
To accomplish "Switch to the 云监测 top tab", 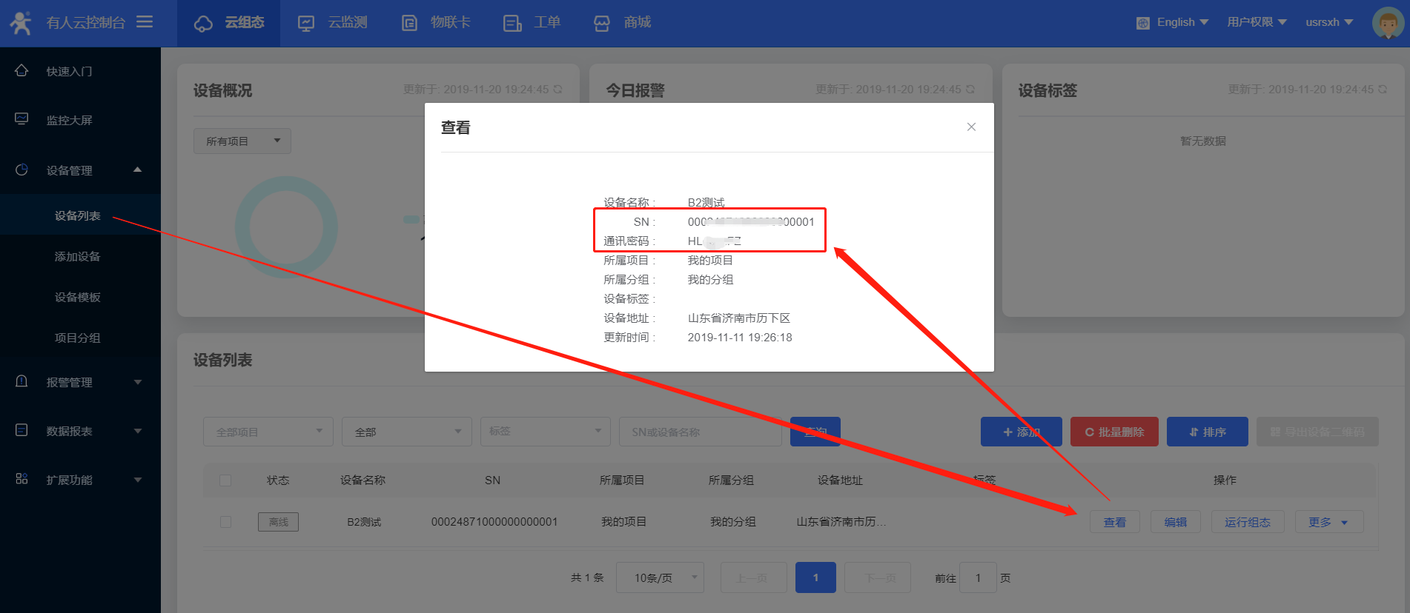I will tap(333, 23).
